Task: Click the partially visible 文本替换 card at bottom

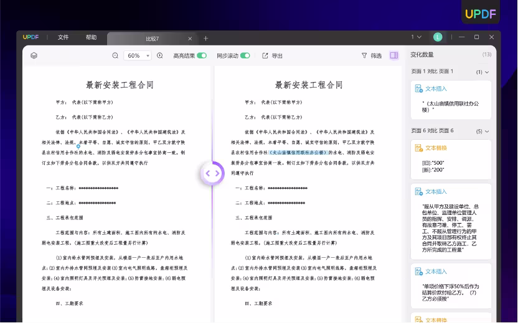Action: tap(451, 318)
